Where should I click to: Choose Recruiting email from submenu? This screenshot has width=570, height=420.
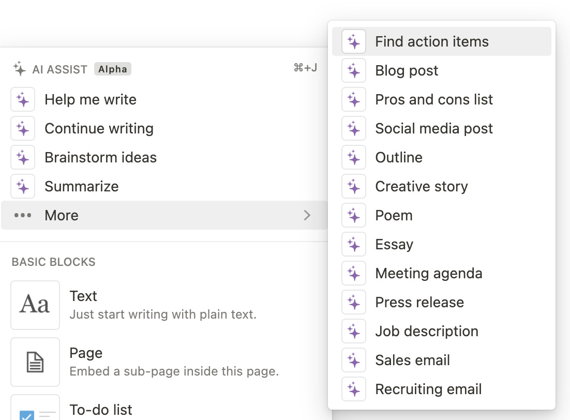click(428, 389)
